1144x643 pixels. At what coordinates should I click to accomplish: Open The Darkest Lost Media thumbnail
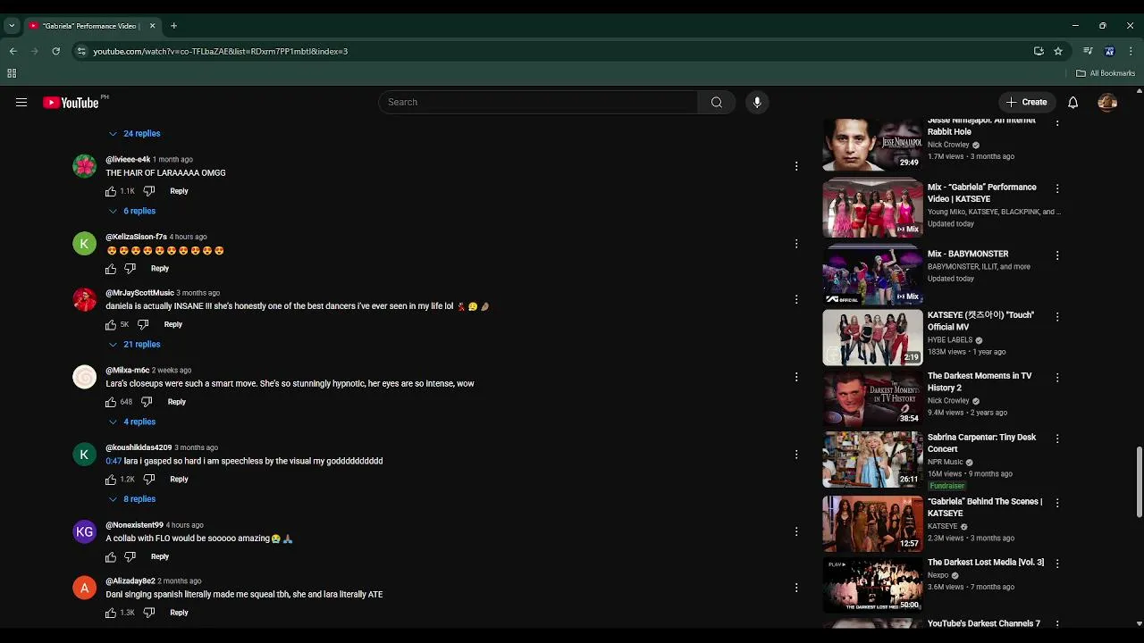pos(872,585)
